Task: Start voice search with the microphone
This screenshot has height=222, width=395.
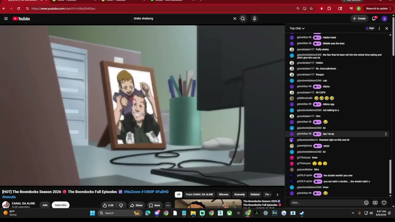Action: click(x=255, y=18)
